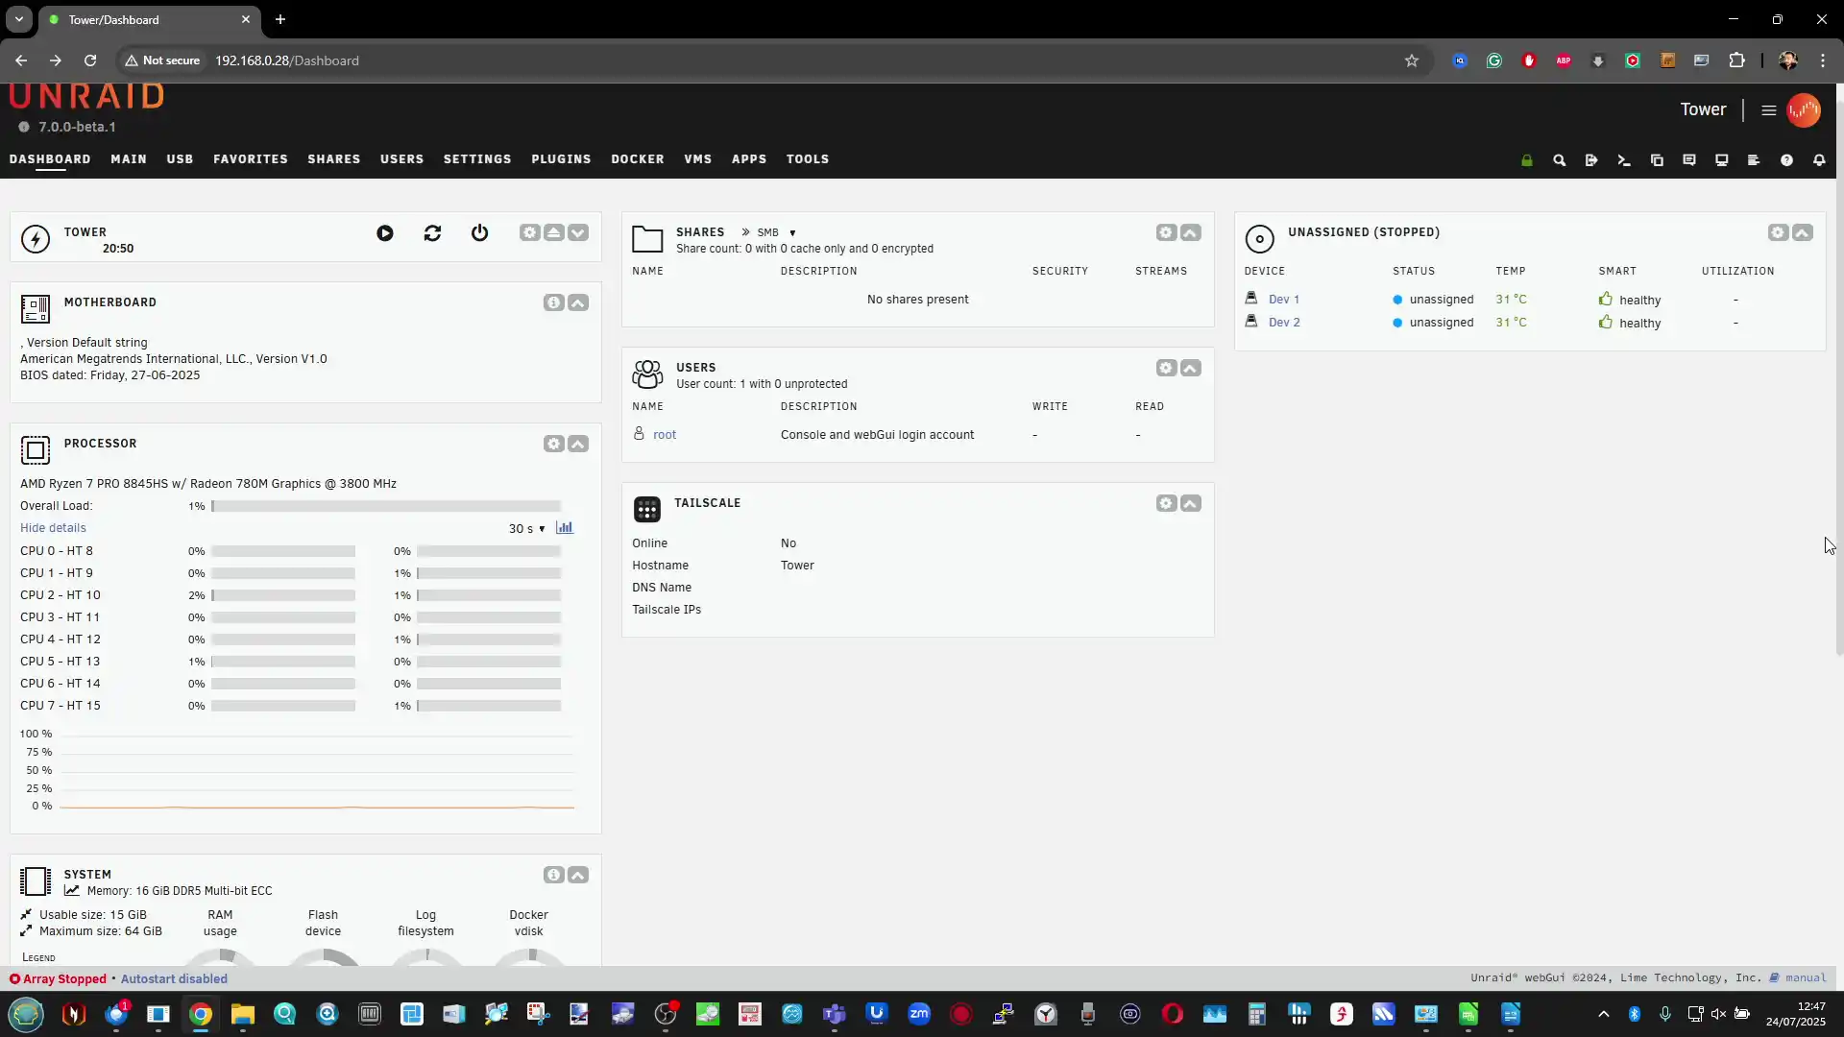1844x1037 pixels.
Task: Open Unassigned tile settings gear
Action: [1778, 232]
